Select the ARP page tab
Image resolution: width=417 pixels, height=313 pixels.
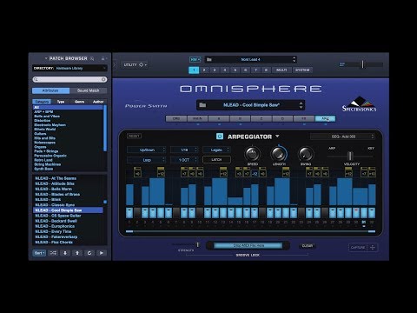click(325, 118)
